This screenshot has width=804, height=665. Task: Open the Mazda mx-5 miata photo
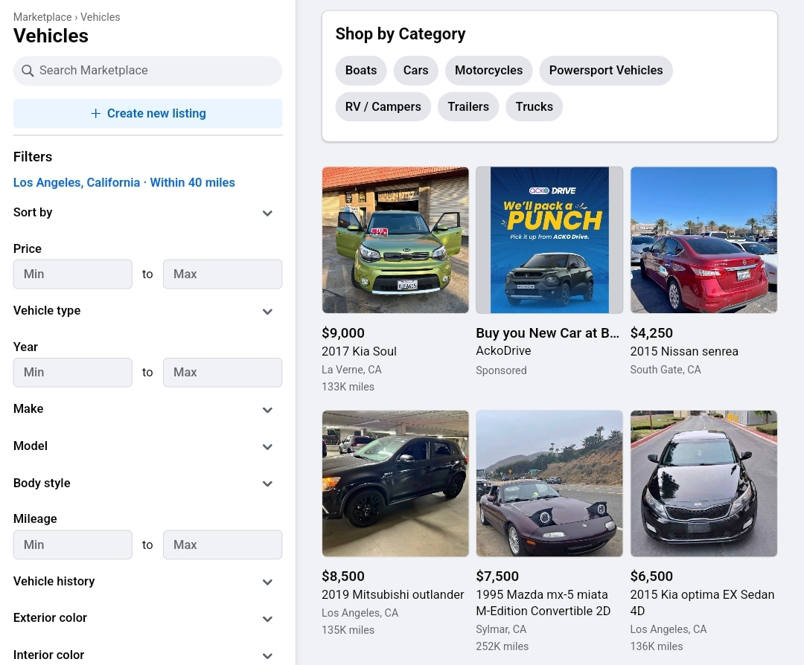click(549, 483)
